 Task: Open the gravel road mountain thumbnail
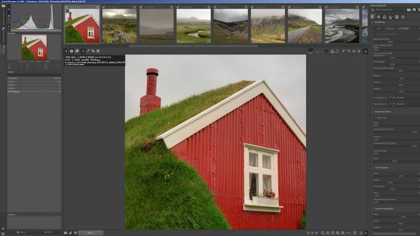[x=305, y=26]
